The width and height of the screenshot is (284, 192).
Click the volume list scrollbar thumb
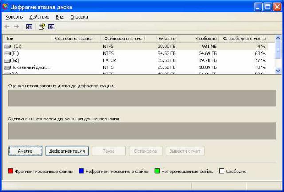[x=278, y=51]
